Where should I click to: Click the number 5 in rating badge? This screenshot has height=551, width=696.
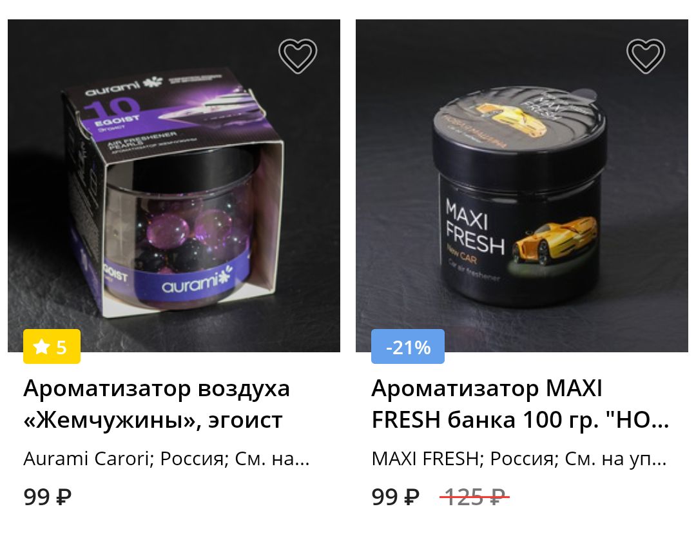tap(61, 347)
